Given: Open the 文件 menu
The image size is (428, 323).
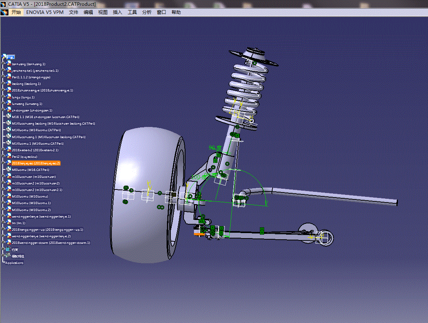Looking at the screenshot, I should tap(73, 12).
